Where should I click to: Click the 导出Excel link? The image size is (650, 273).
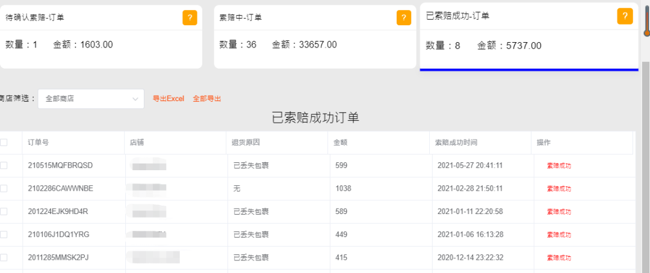pyautogui.click(x=169, y=99)
